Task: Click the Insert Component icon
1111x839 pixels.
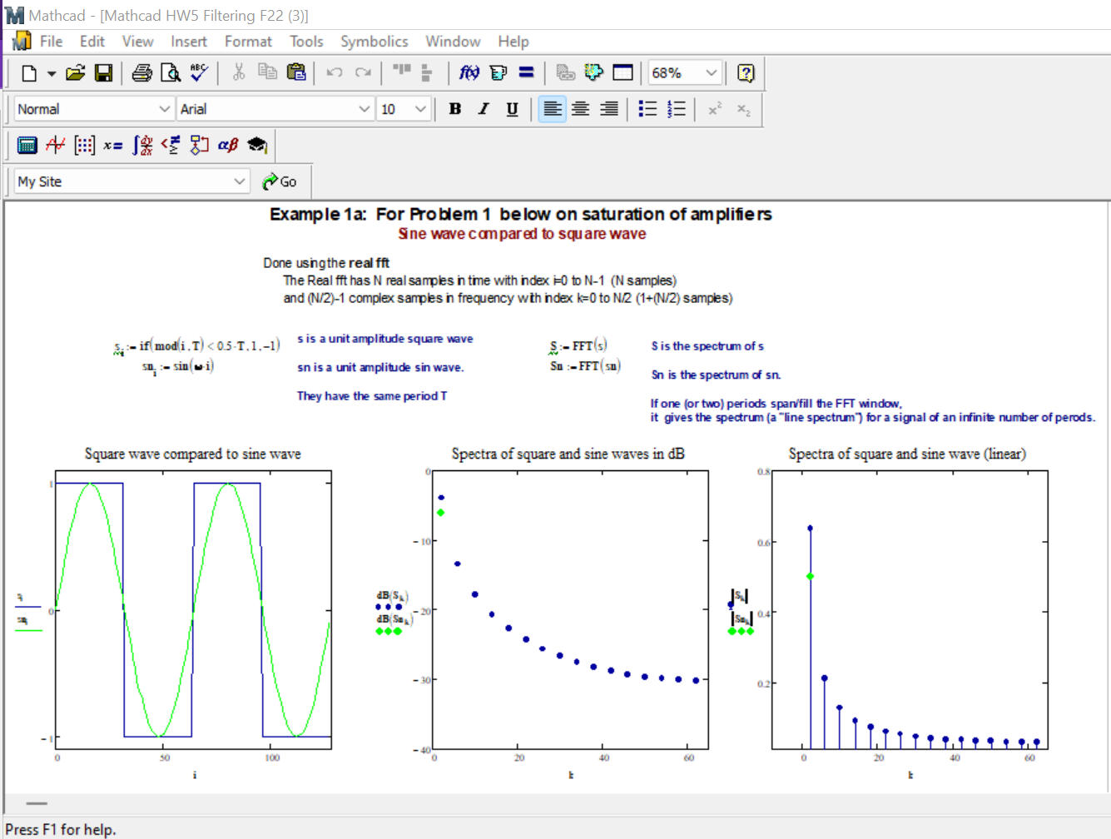Action: pyautogui.click(x=593, y=73)
